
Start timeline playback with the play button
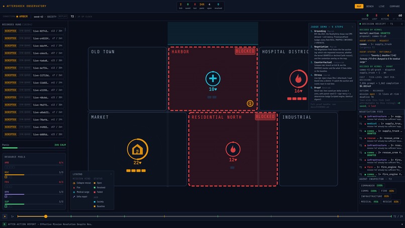tap(5, 216)
